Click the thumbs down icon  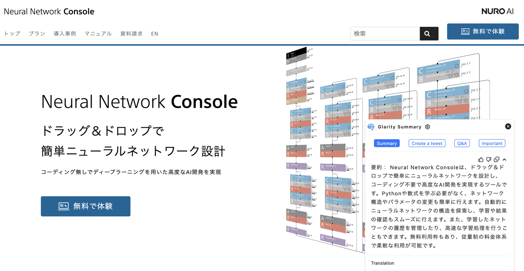(x=489, y=159)
